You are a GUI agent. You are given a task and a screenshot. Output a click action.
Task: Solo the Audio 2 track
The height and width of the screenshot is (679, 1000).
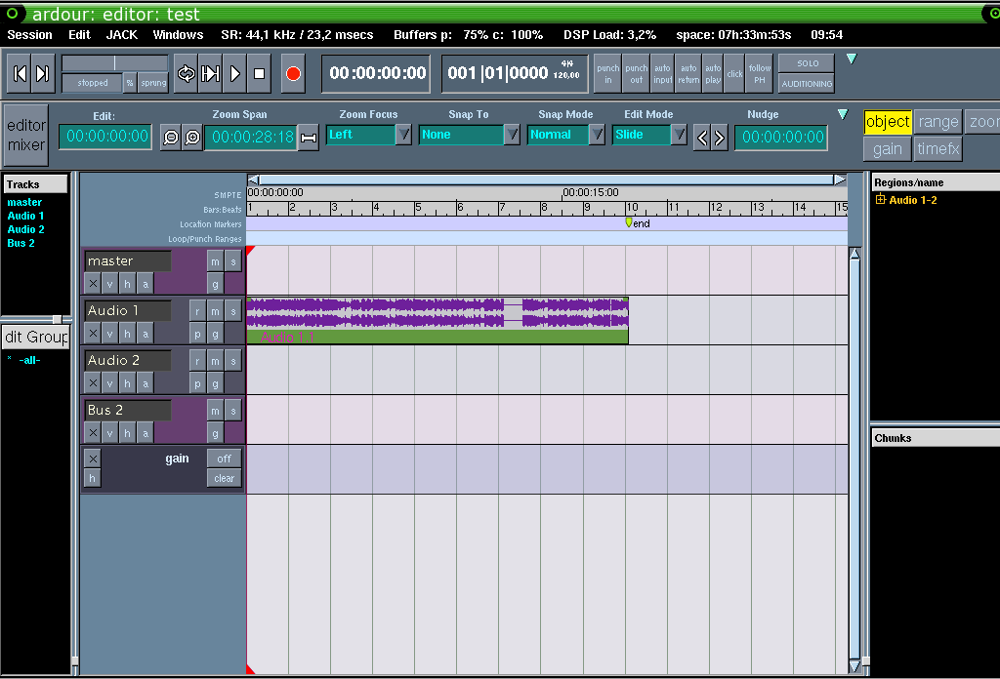click(233, 361)
